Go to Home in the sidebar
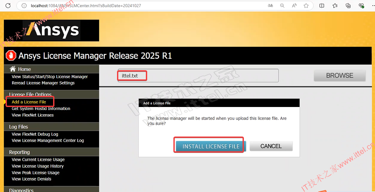 coord(24,69)
